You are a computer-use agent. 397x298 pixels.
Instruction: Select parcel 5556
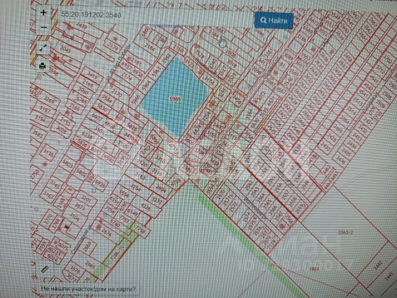click(x=124, y=194)
